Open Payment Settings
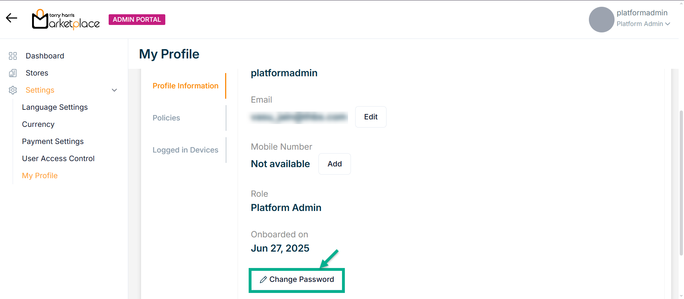The width and height of the screenshot is (684, 299). [x=53, y=141]
